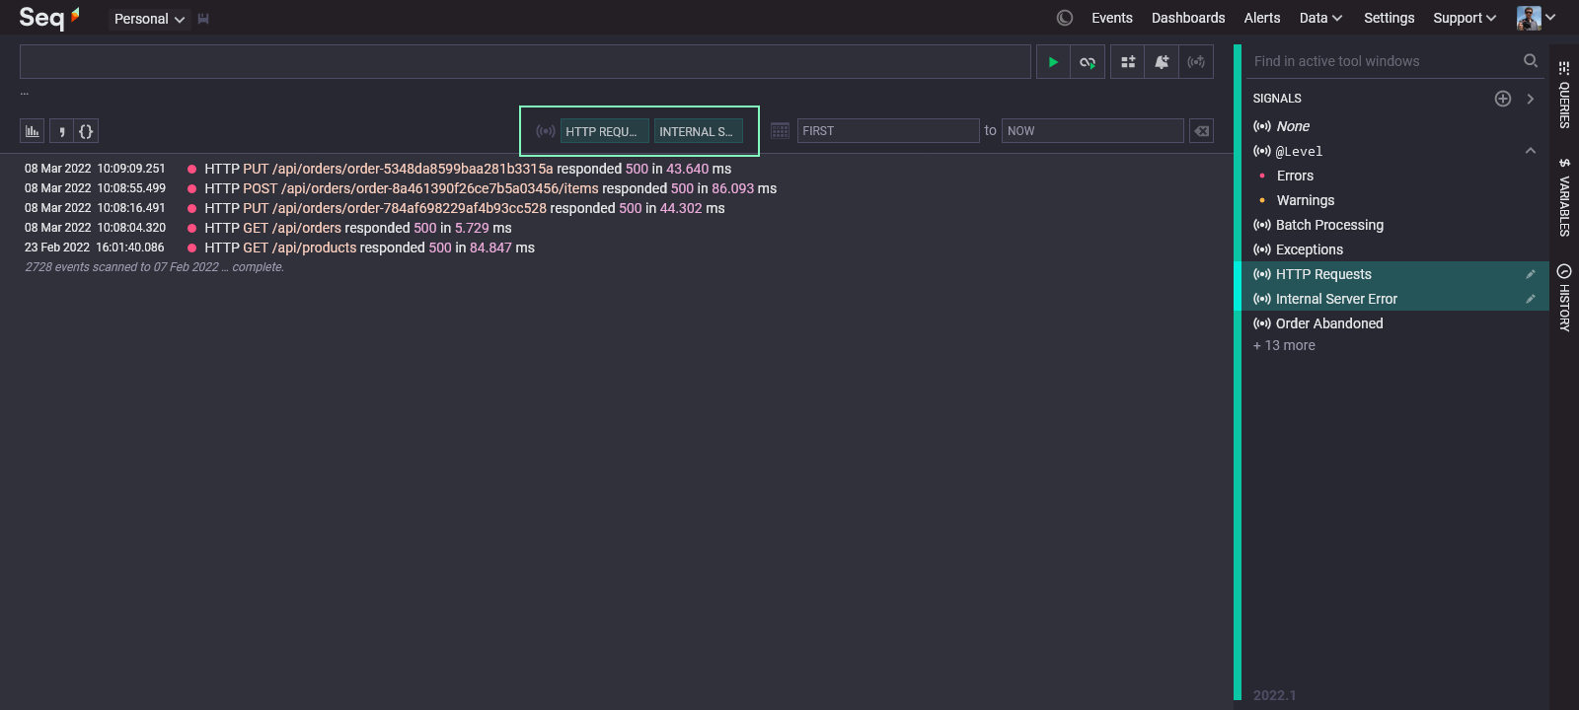Image resolution: width=1579 pixels, height=710 pixels.
Task: Open the Personal workspace dropdown
Action: (149, 19)
